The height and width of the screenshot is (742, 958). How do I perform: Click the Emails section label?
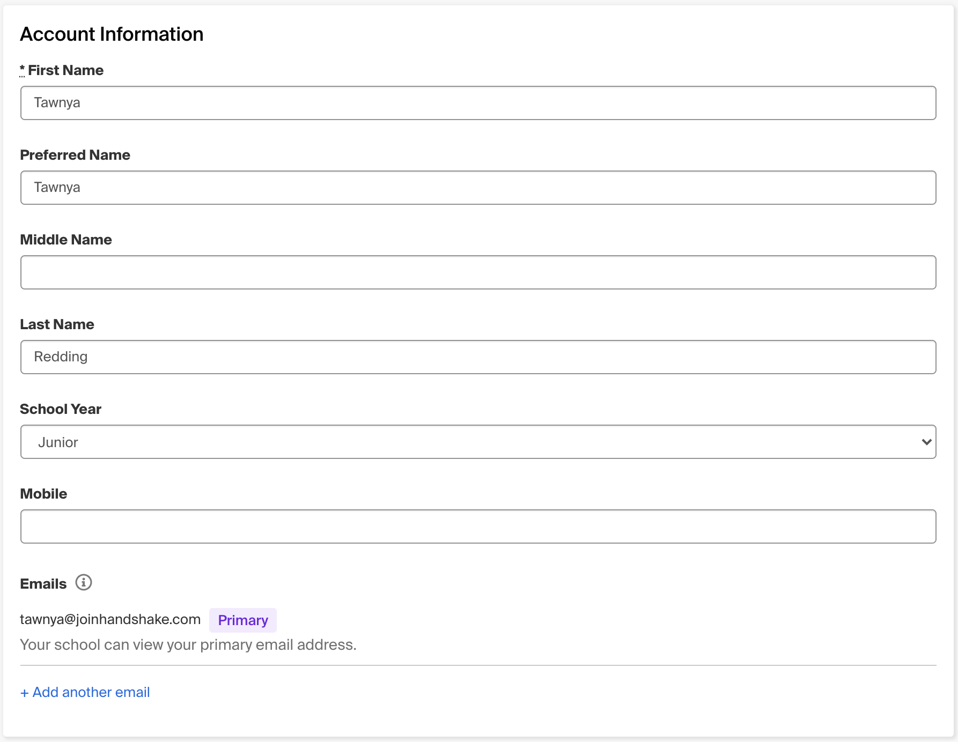click(43, 584)
